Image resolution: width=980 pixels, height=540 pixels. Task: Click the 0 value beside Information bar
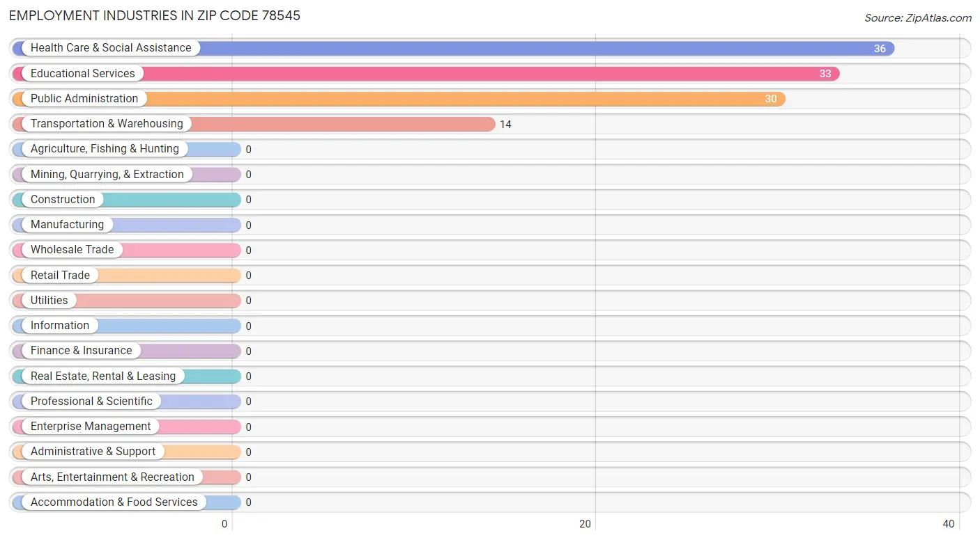(248, 326)
